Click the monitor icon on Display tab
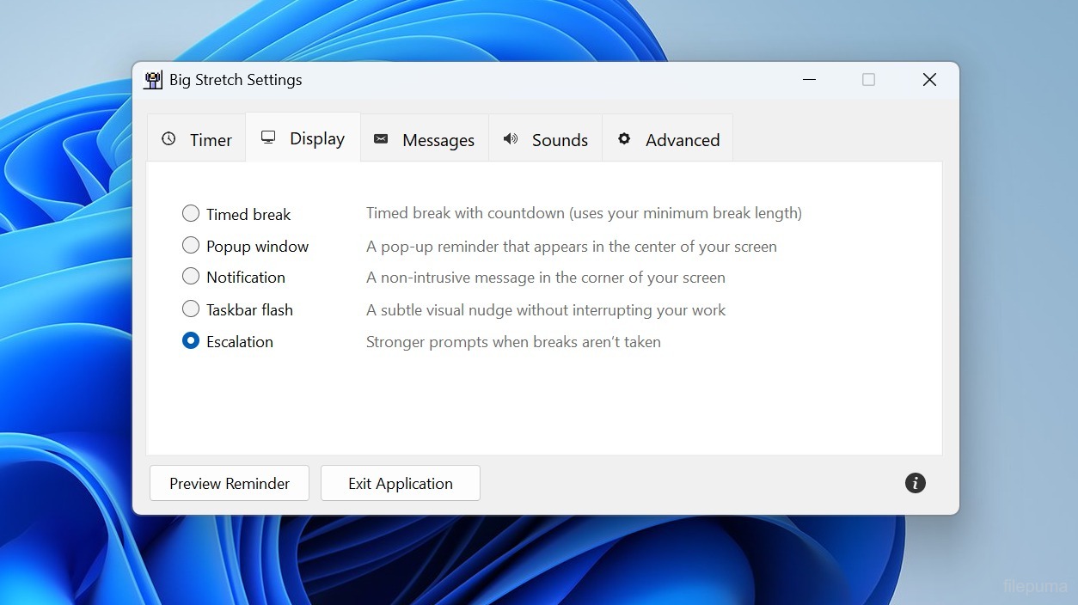The image size is (1078, 605). click(268, 137)
